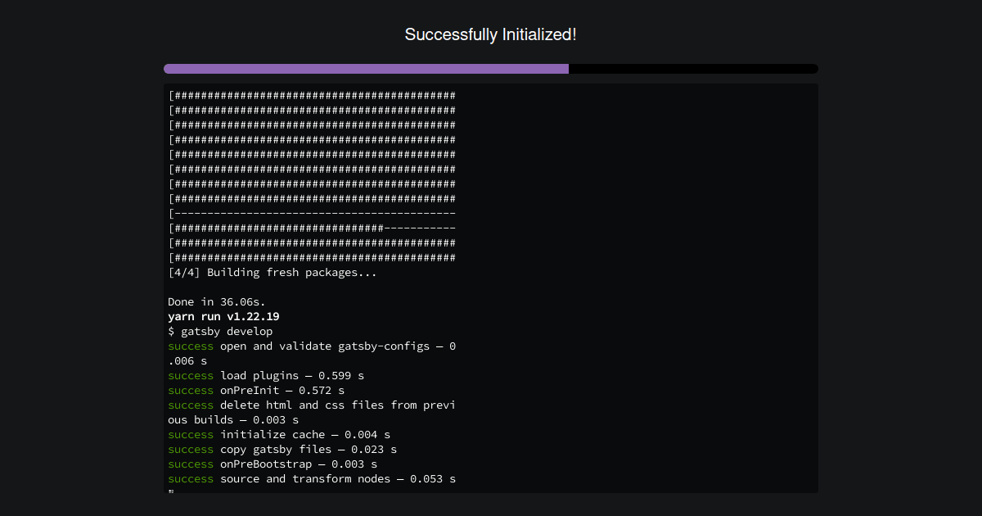
Task: Click the "Done in 36.06s." line
Action: (217, 301)
